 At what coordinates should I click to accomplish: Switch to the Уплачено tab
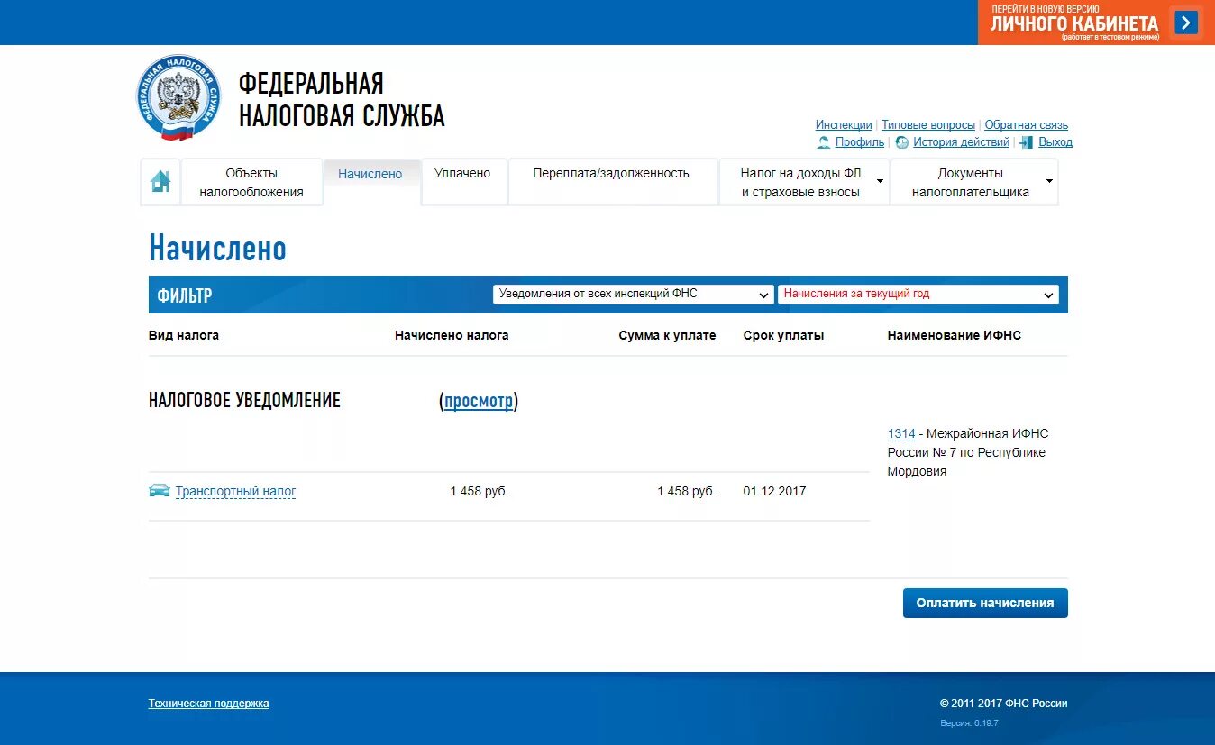462,182
